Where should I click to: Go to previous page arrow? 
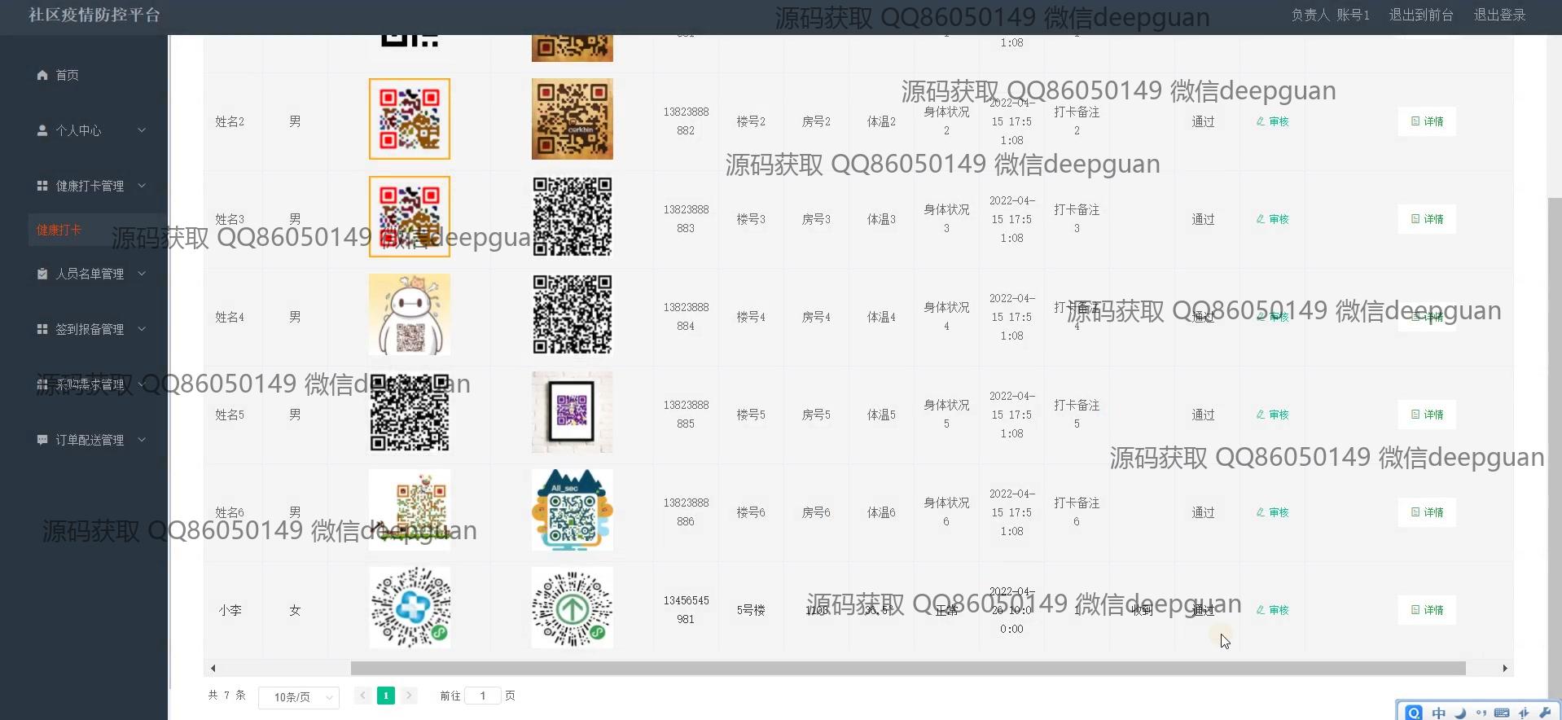tap(362, 696)
